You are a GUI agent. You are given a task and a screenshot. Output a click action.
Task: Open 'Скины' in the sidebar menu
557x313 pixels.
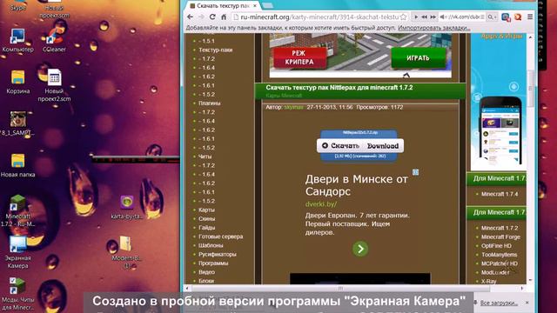(x=207, y=218)
